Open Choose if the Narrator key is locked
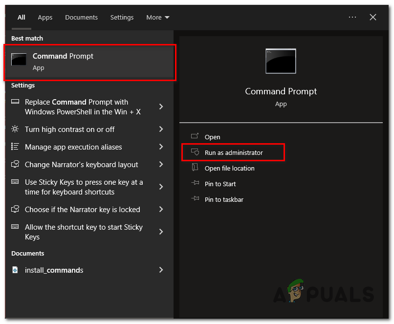Viewport: 394px width, 324px height. (82, 210)
